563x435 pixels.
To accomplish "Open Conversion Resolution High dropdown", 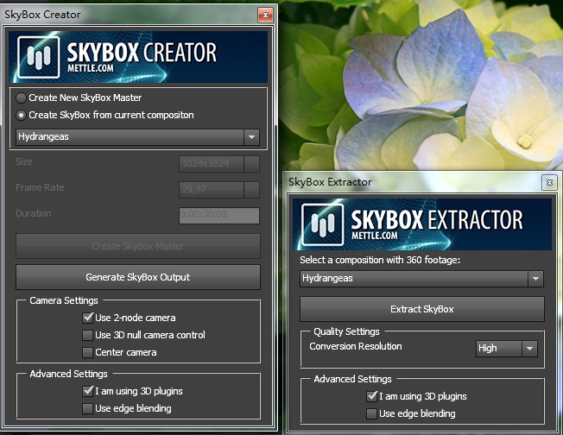I will click(x=507, y=349).
